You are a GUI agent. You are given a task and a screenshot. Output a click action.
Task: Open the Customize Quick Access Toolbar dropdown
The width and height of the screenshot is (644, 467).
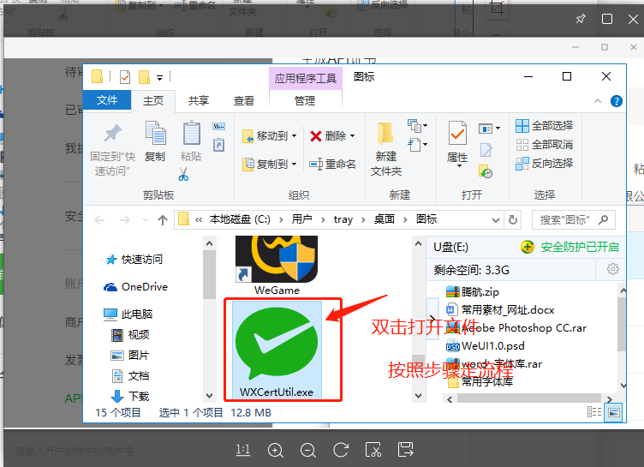click(x=159, y=77)
